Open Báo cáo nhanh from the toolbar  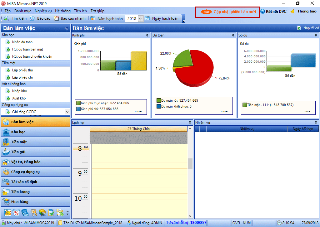(70, 18)
